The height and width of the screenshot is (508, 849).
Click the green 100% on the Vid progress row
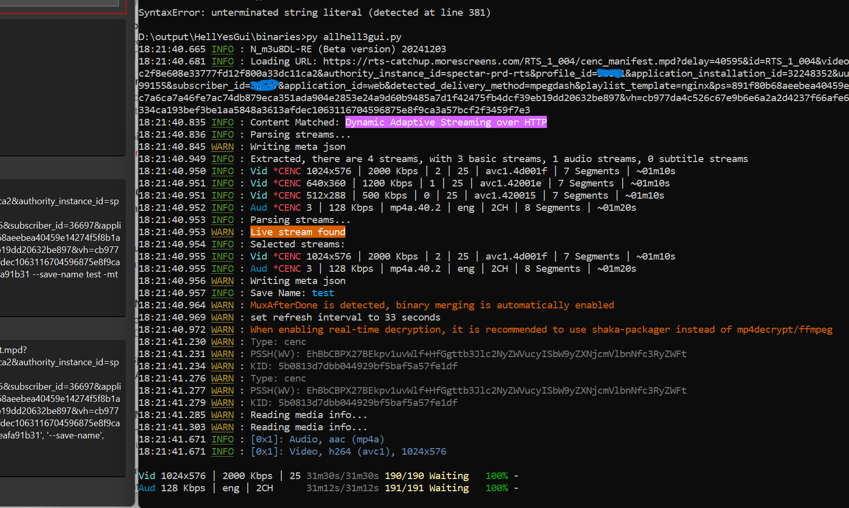pos(496,476)
